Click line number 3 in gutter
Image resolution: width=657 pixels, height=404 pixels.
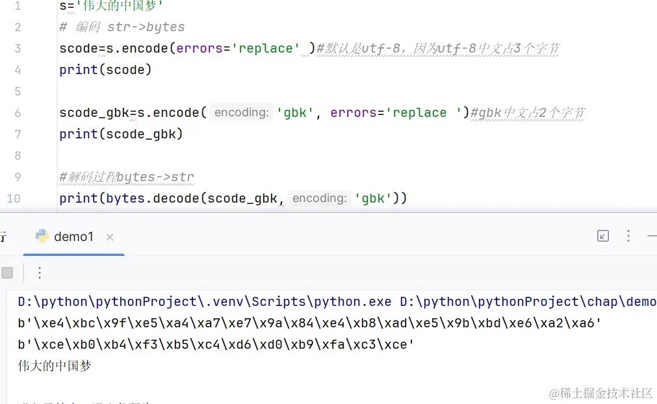click(x=18, y=49)
